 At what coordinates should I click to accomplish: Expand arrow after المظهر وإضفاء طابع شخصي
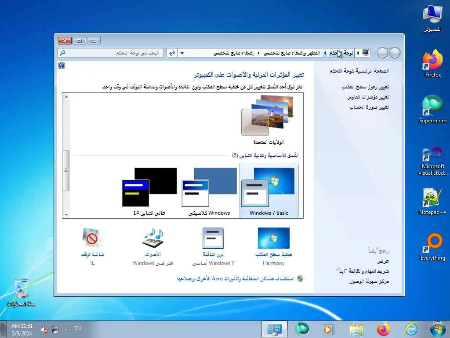(x=258, y=53)
